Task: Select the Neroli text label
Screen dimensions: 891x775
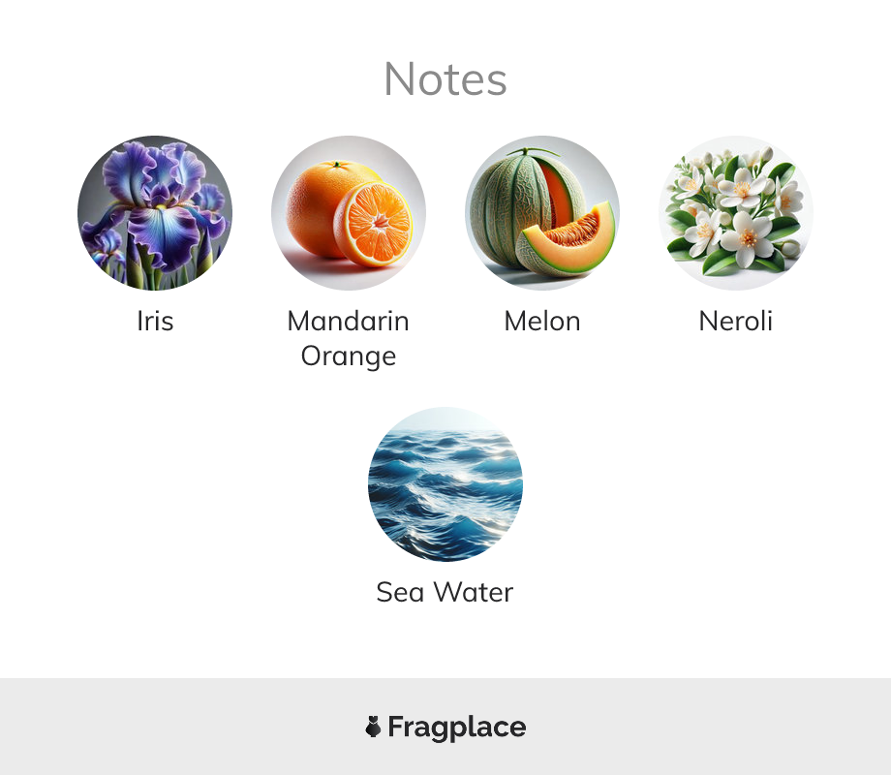Action: (x=736, y=321)
